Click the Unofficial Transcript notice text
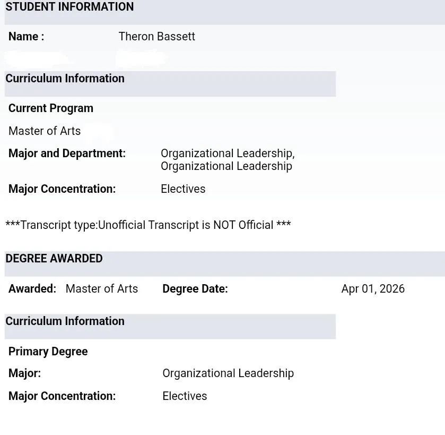Screen dimensions: 445x435 point(148,225)
